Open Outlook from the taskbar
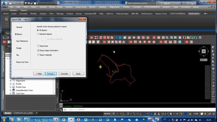Image resolution: width=217 pixels, height=122 pixels. [x=49, y=120]
